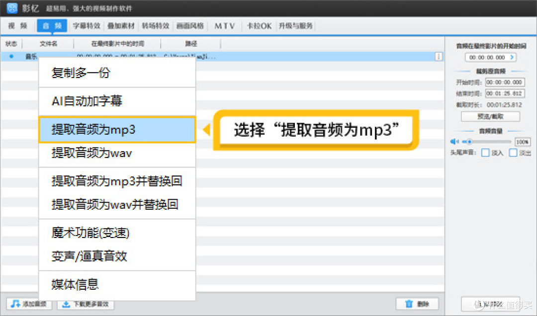Open the MTV tab
This screenshot has height=316, width=537.
click(x=225, y=26)
